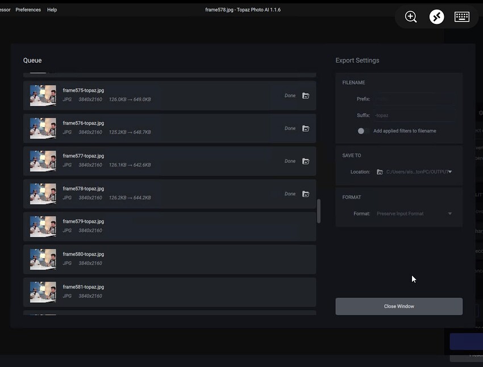Open the Preferences menu
483x367 pixels.
[28, 10]
